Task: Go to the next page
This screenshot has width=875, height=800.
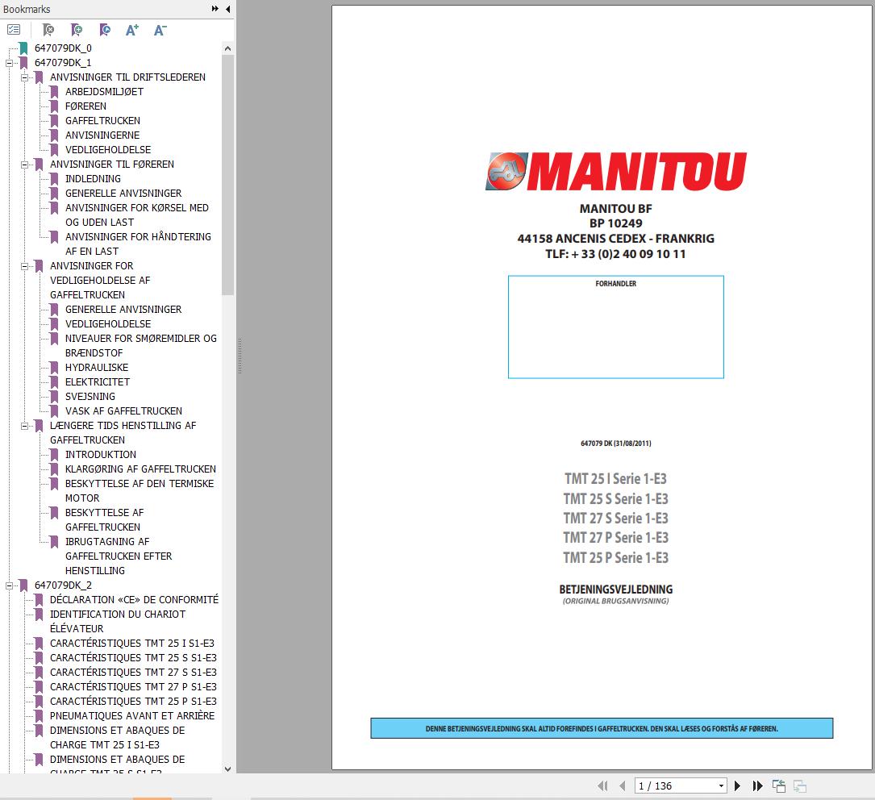Action: pyautogui.click(x=737, y=785)
